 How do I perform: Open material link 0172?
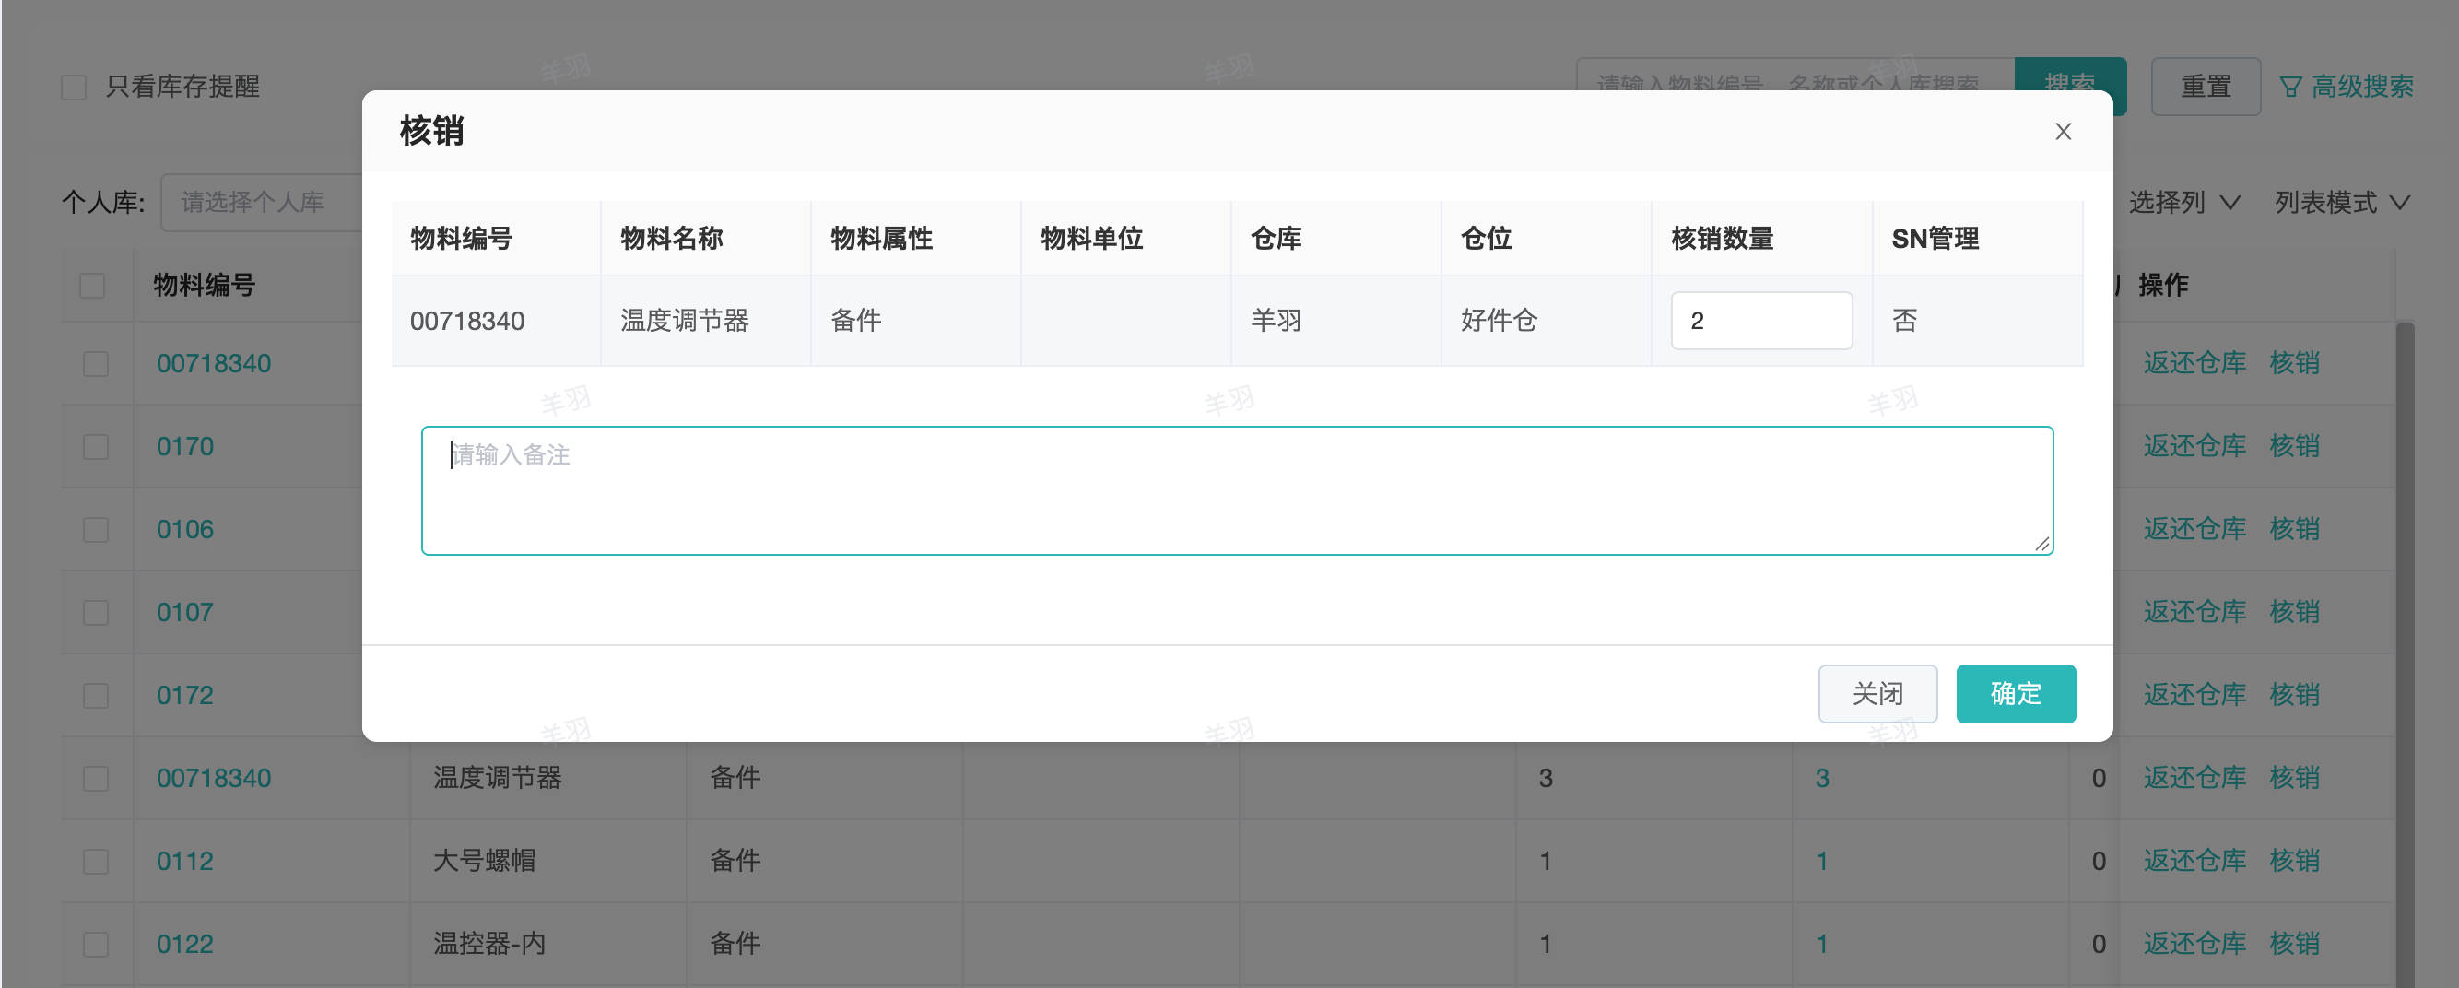pyautogui.click(x=185, y=696)
